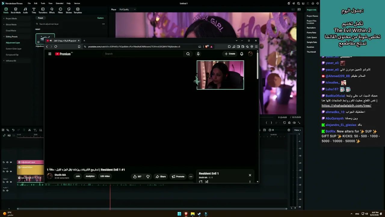Open the View menu in Filmora
Screen dimensions: 385x217
pyautogui.click(x=51, y=3)
